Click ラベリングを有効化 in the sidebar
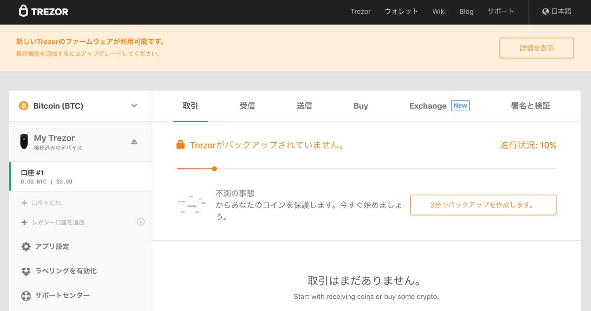Image resolution: width=591 pixels, height=311 pixels. tap(66, 271)
